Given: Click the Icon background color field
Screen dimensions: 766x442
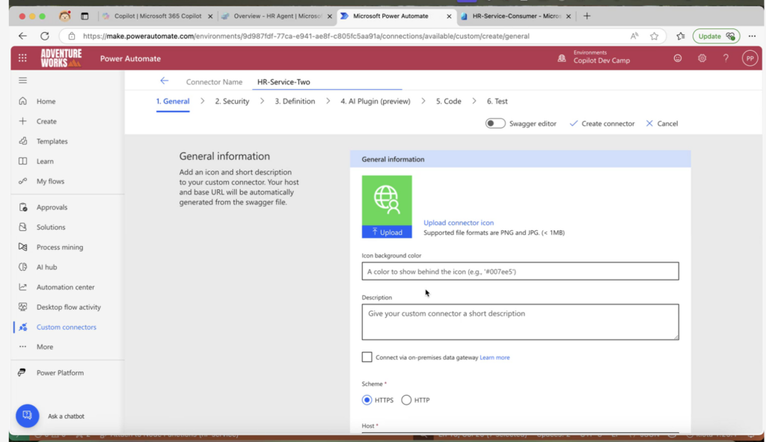Looking at the screenshot, I should (521, 271).
